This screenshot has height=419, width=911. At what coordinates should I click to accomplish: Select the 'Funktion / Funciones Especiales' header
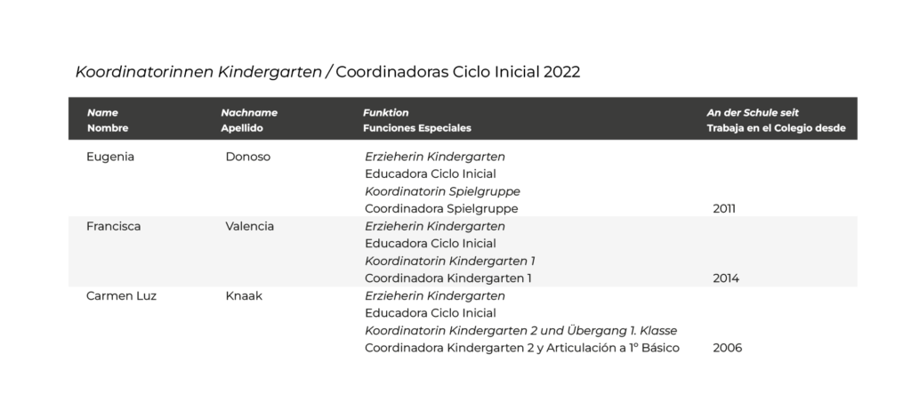(416, 120)
